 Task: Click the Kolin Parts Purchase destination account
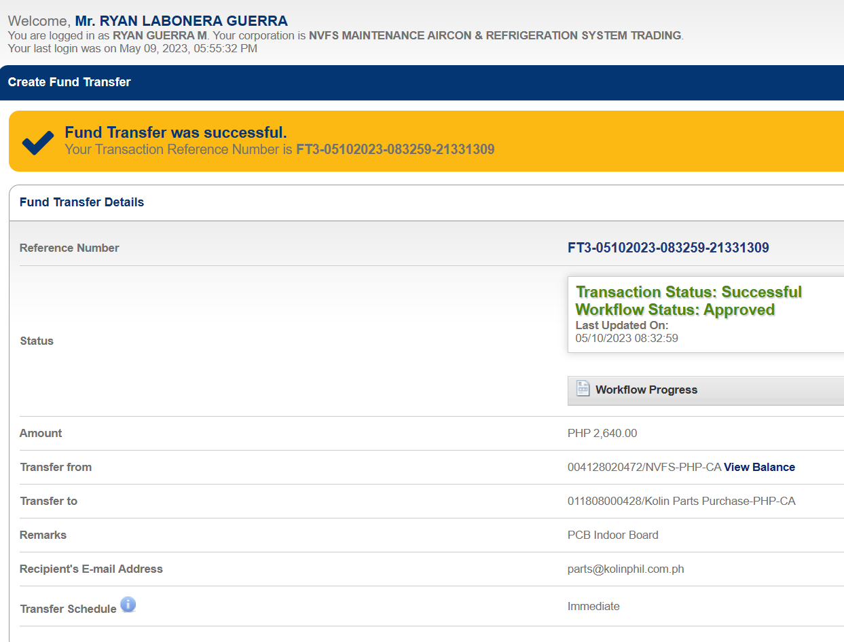(x=681, y=501)
